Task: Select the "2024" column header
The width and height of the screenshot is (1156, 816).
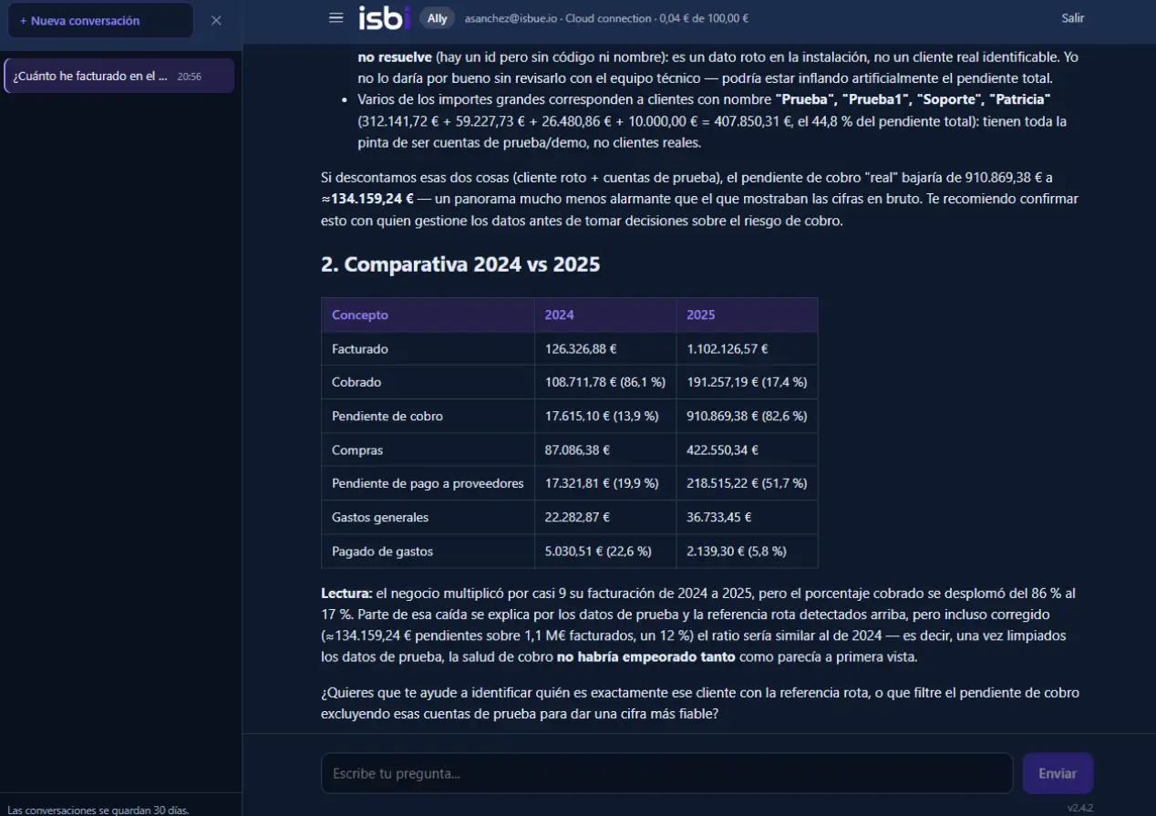Action: (605, 315)
